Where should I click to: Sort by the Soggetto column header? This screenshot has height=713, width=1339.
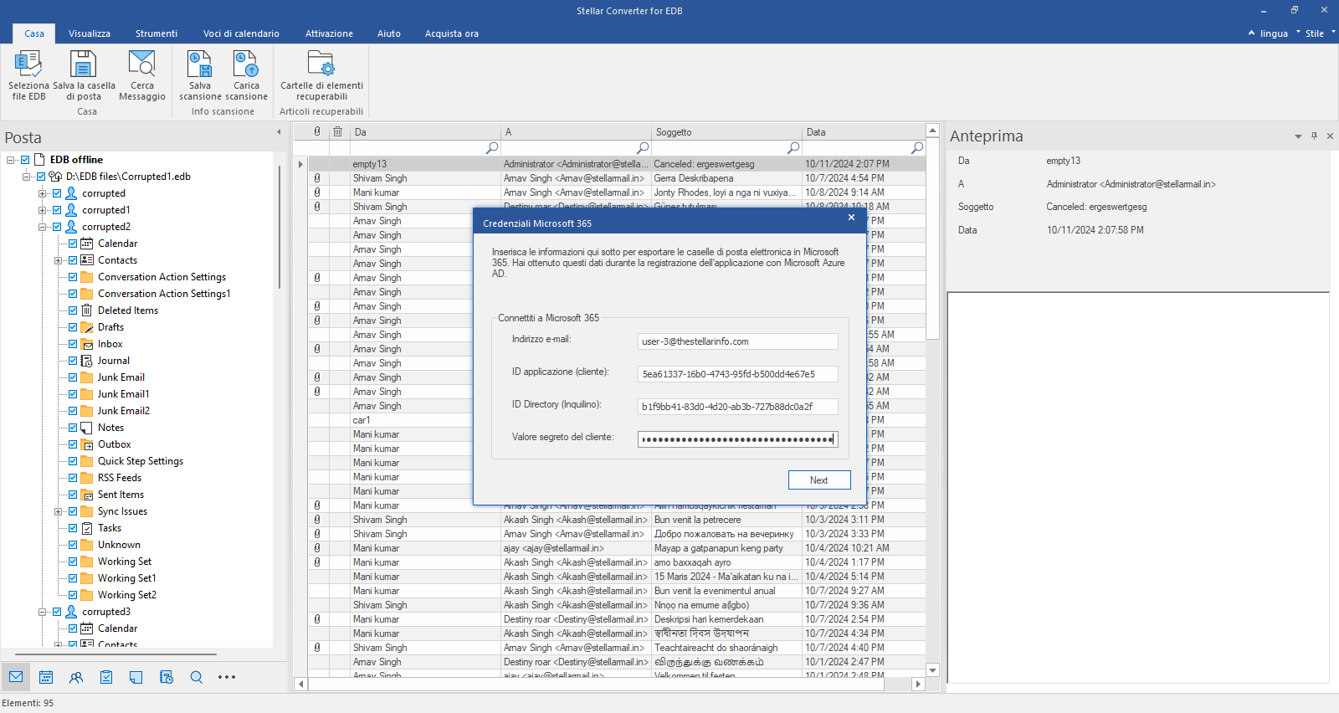(726, 131)
